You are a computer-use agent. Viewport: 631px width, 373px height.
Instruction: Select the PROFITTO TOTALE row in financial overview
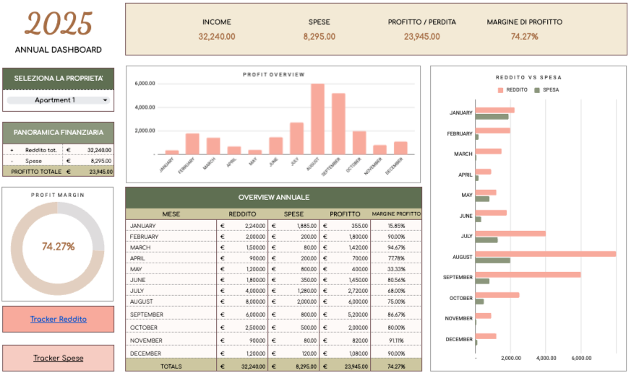[58, 172]
